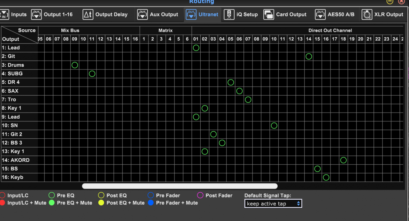Screen dimensions: 409x221
Task: Open the Output Delay tab
Action: coord(105,14)
